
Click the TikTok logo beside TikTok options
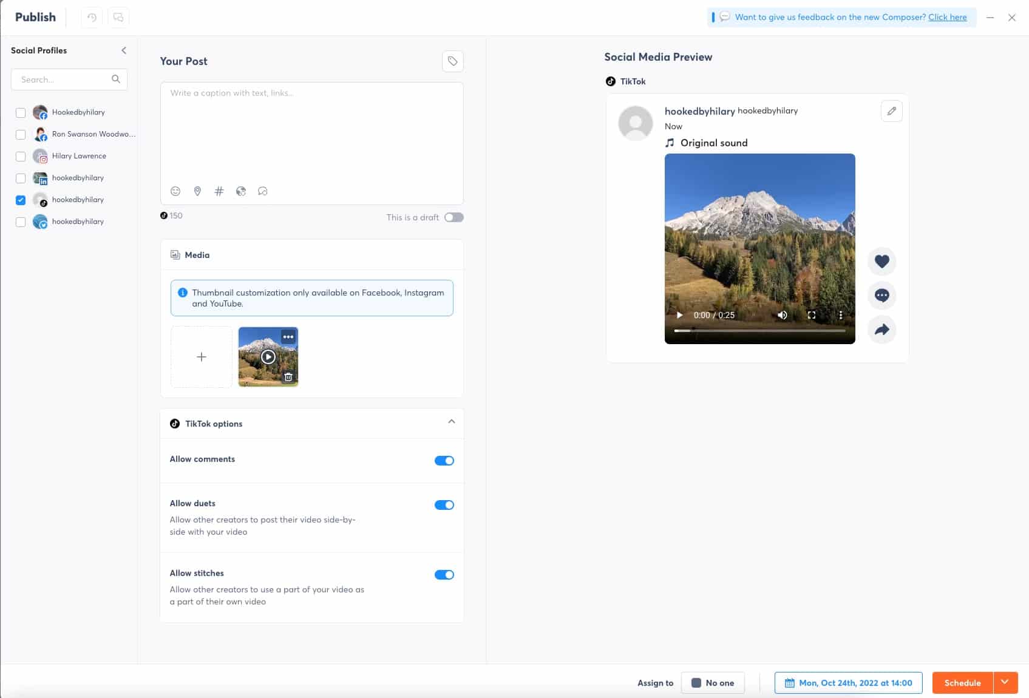point(175,424)
